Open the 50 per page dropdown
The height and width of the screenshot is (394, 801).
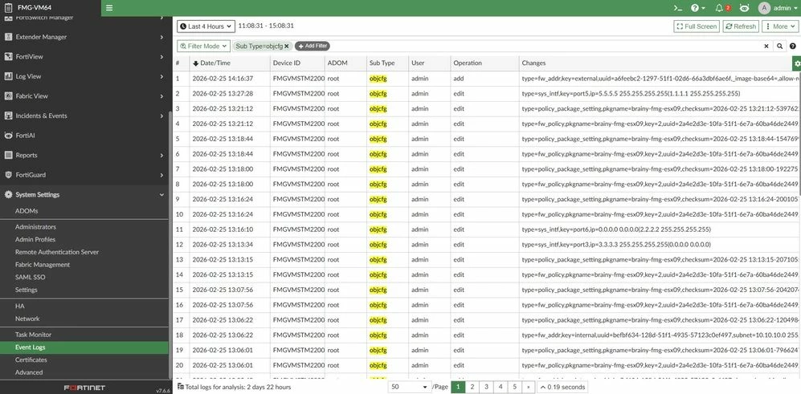pyautogui.click(x=409, y=387)
